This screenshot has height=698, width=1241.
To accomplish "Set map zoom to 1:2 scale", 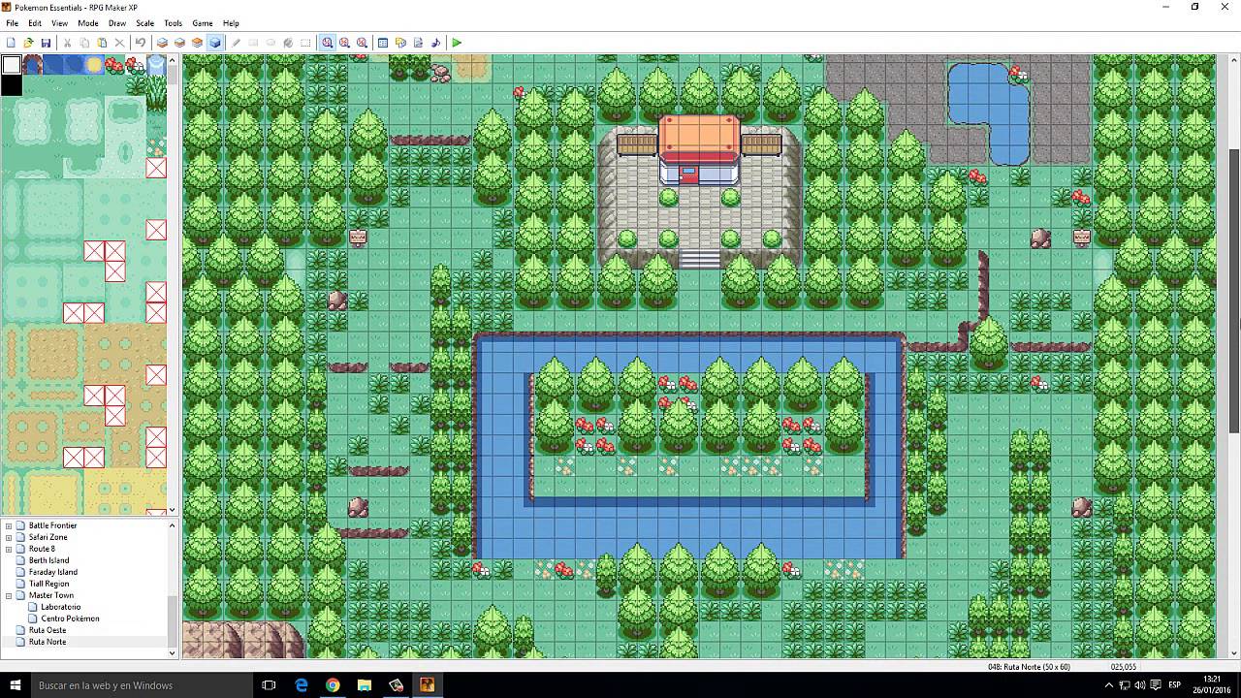I will [x=344, y=43].
